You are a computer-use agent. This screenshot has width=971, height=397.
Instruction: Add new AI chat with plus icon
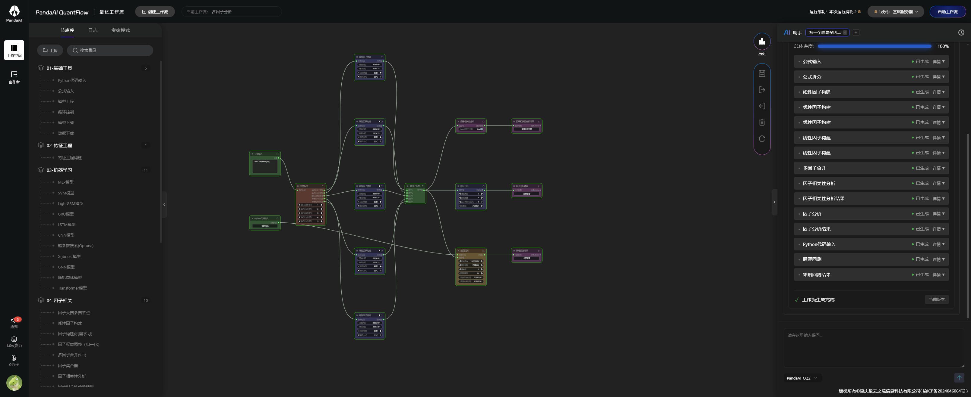(x=856, y=33)
